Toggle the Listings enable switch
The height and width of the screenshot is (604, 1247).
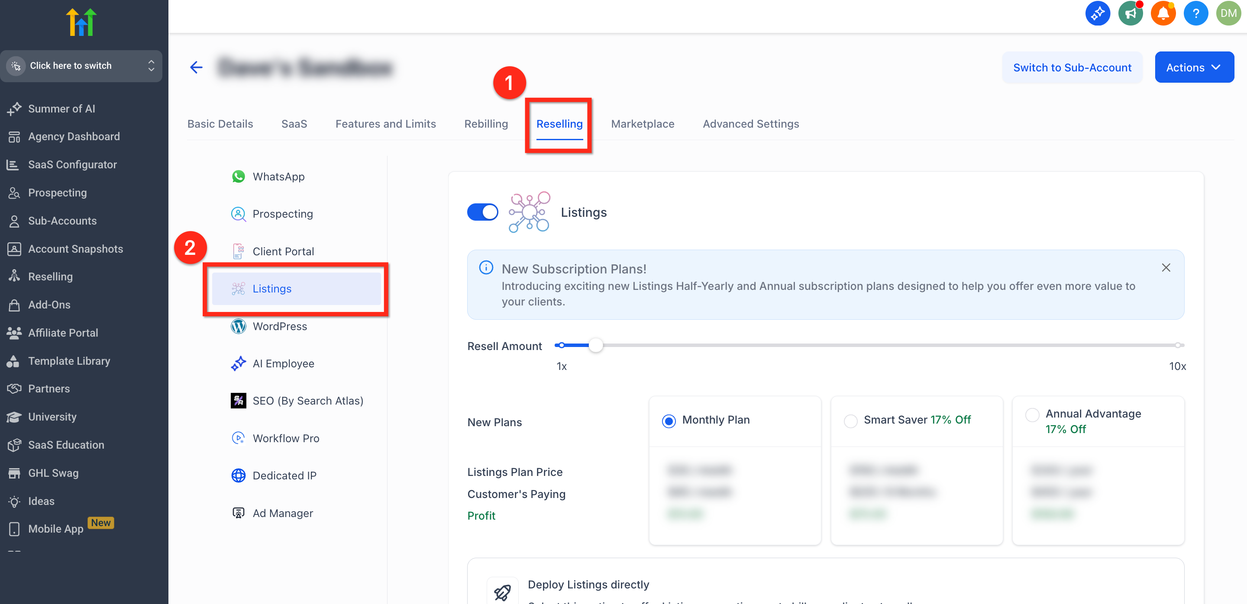point(482,212)
